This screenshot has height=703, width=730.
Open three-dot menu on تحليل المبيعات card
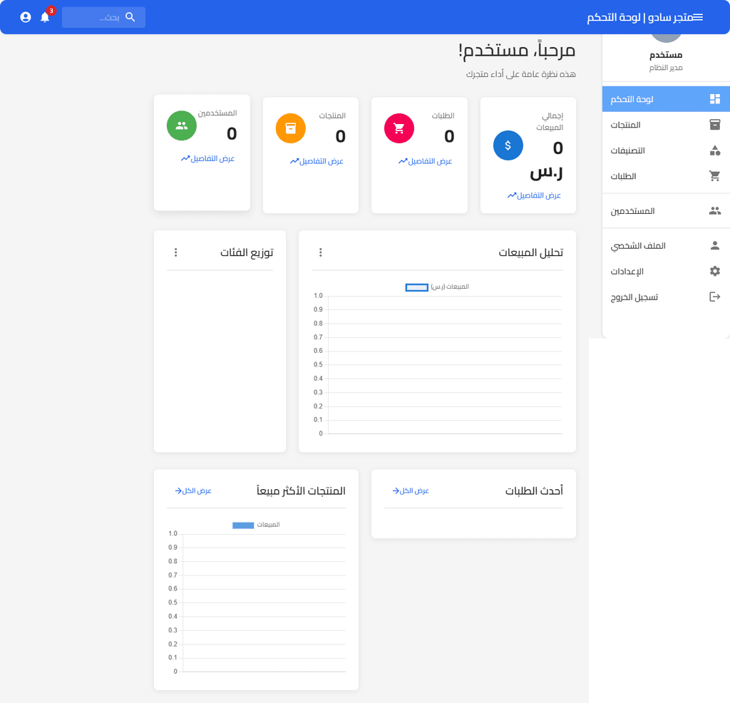320,252
